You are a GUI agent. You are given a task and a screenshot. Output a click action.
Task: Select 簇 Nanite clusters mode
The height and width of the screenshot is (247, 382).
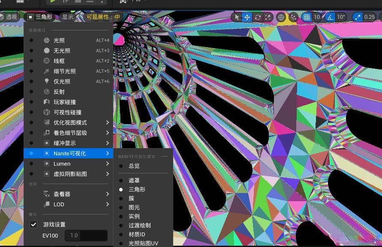[143, 198]
